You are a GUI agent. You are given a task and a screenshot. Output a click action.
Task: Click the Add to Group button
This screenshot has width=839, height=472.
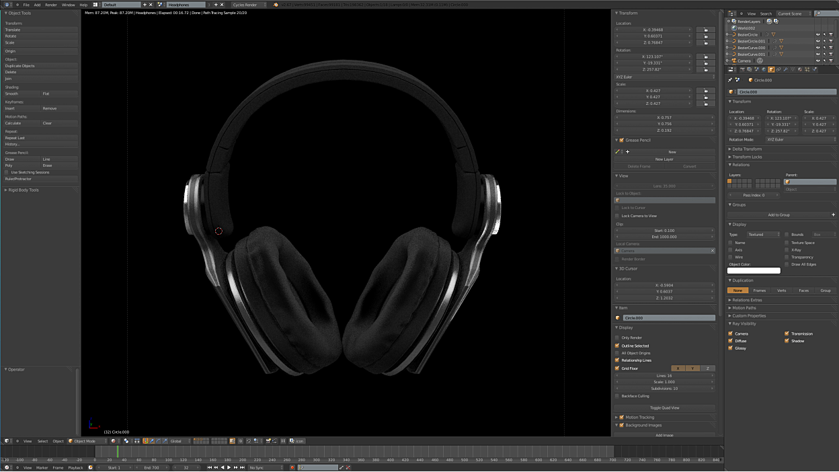click(778, 215)
